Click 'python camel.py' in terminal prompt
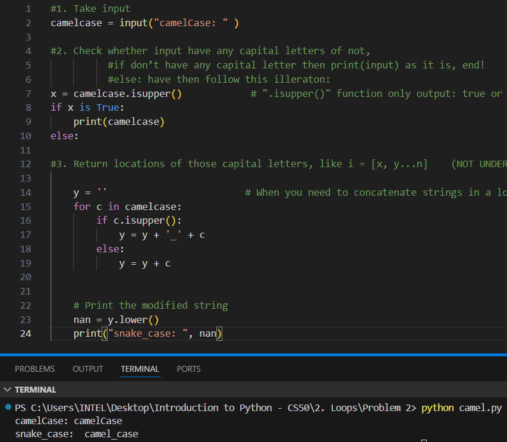507x442 pixels. (461, 408)
